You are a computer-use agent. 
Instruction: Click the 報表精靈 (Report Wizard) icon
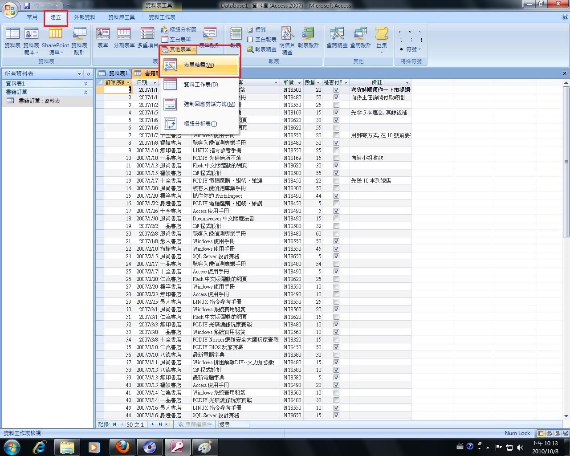point(261,49)
